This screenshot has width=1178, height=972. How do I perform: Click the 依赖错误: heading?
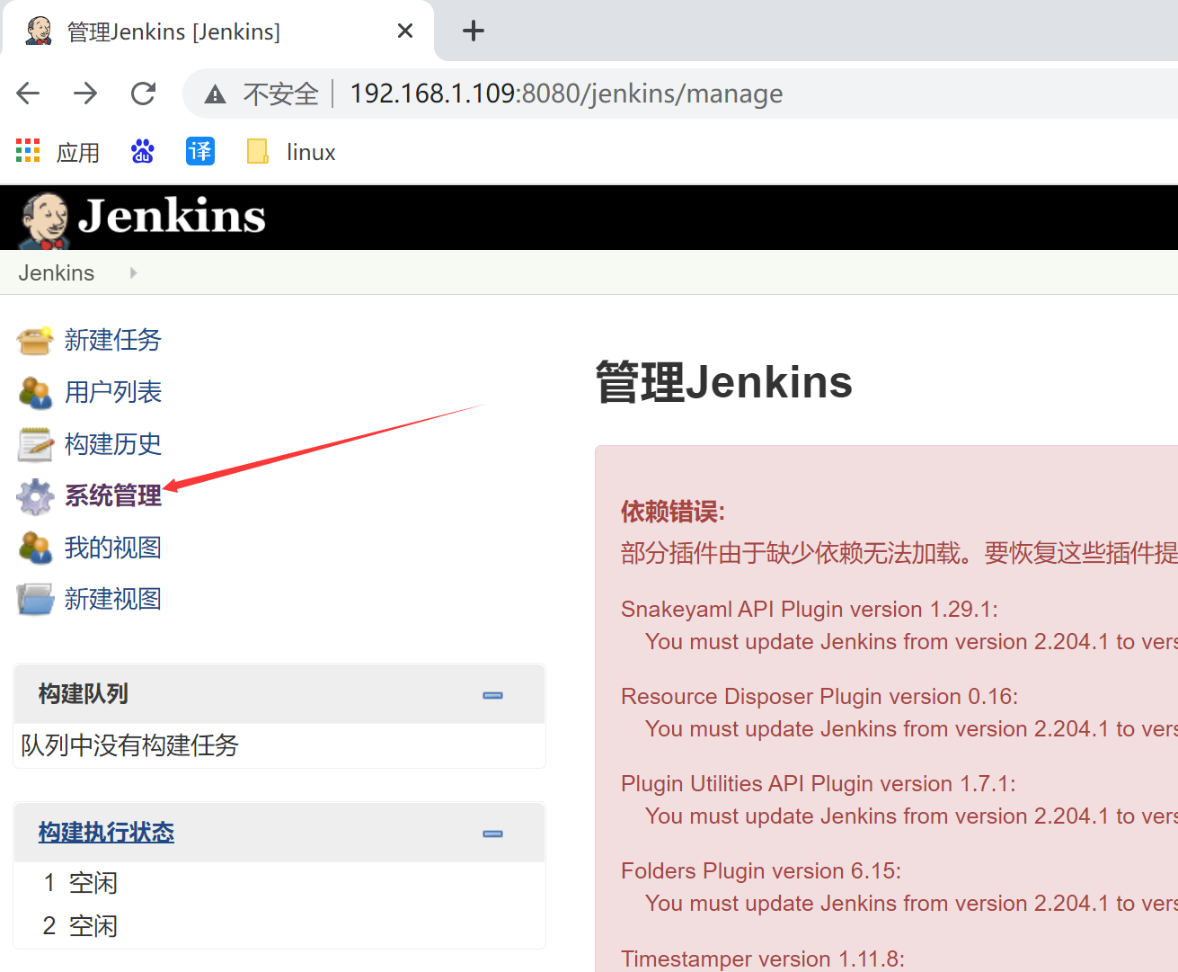673,513
